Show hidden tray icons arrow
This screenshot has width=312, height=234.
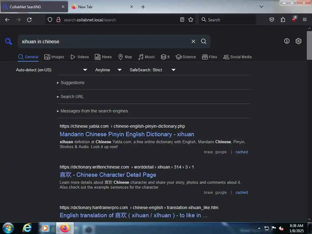tap(259, 228)
